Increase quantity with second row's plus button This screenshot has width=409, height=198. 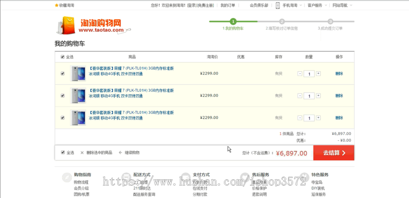[x=318, y=96]
